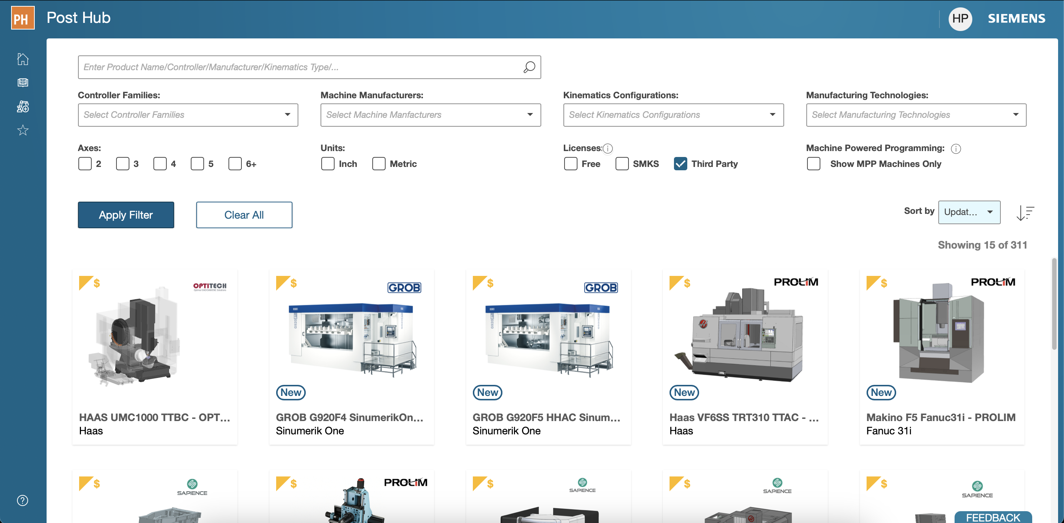Viewport: 1064px width, 523px height.
Task: Open the Machine Manufacturers dropdown
Action: point(430,115)
